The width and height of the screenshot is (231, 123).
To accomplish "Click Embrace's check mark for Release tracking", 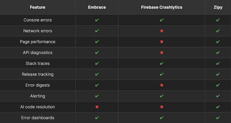I will (x=97, y=74).
